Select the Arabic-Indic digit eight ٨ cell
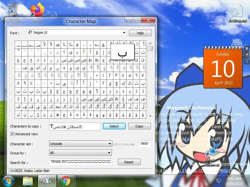 tap(18, 84)
